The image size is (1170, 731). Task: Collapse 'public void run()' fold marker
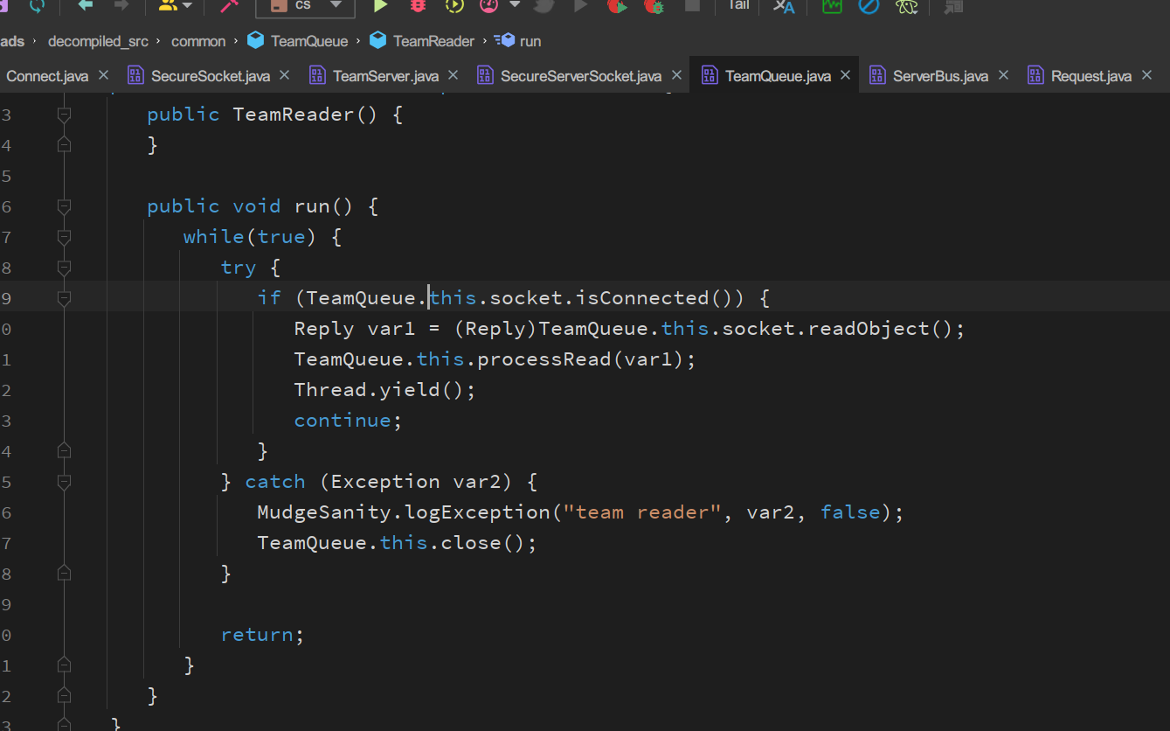coord(64,206)
